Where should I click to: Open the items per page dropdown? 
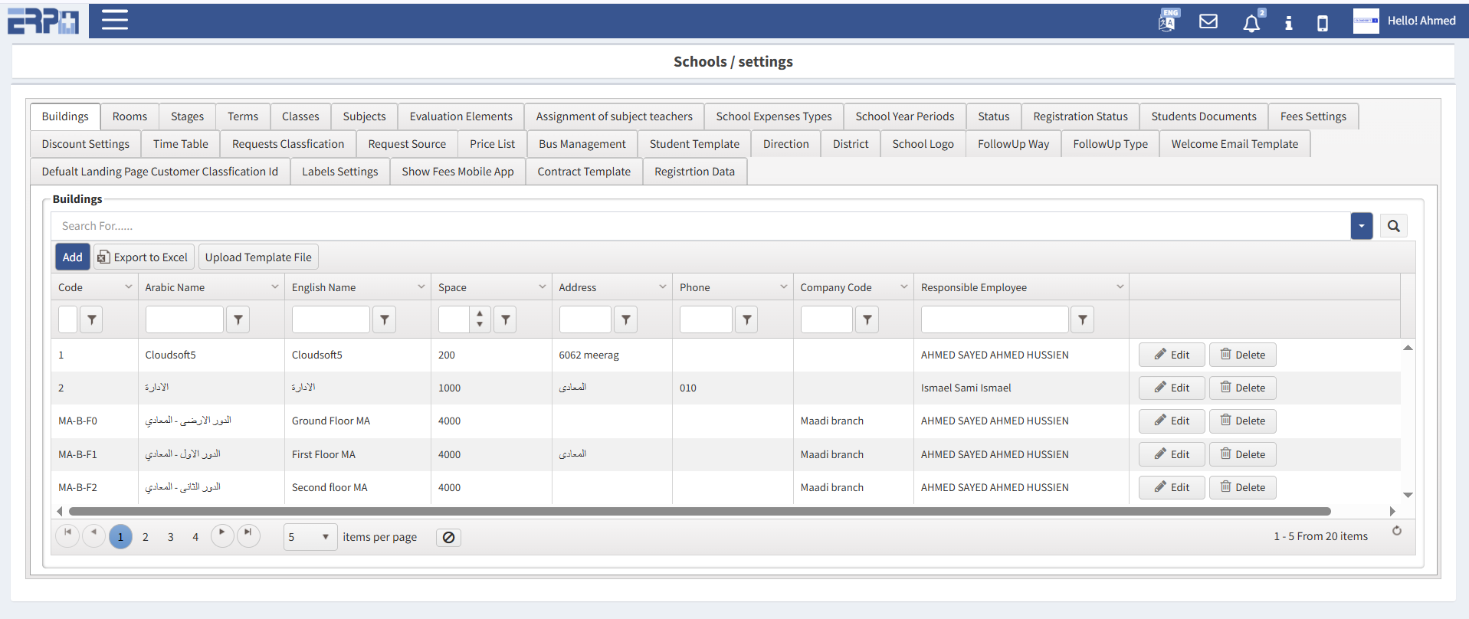click(310, 537)
